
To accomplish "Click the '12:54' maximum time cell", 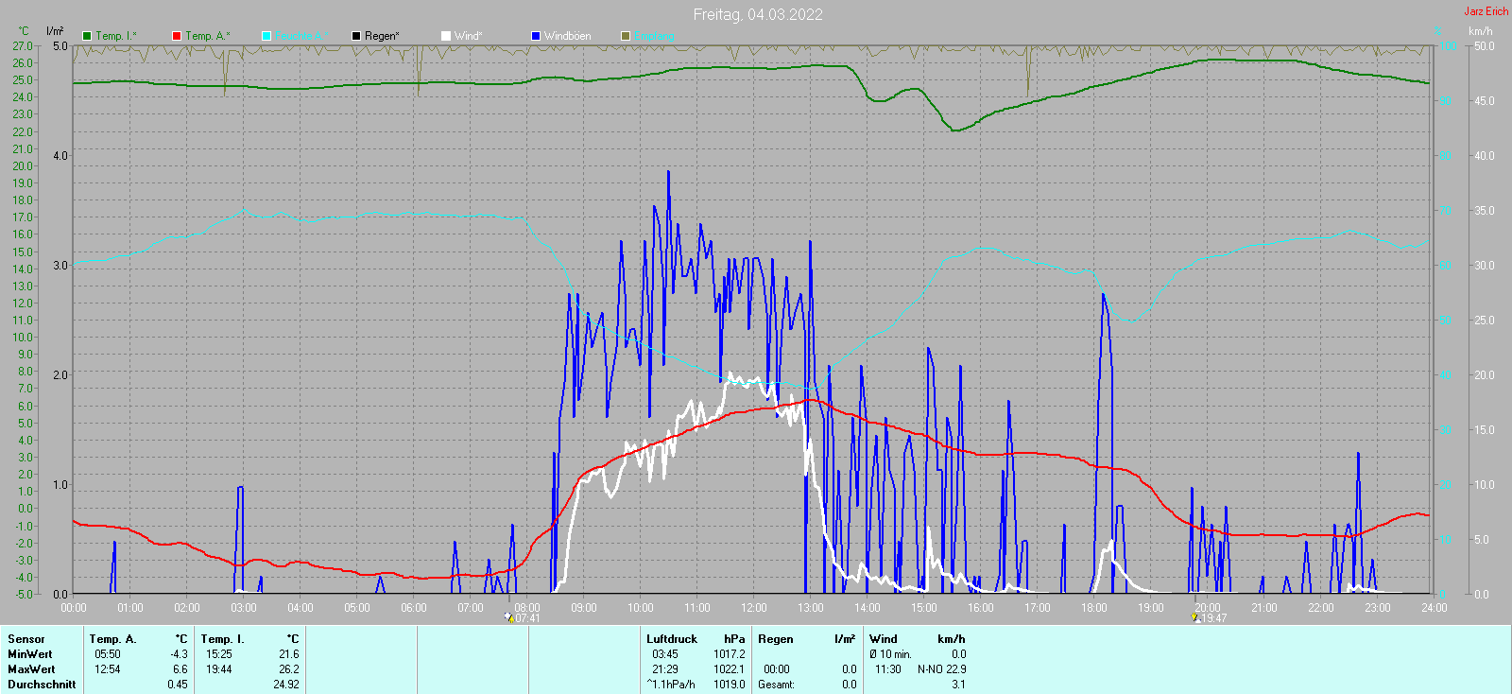I will [108, 669].
